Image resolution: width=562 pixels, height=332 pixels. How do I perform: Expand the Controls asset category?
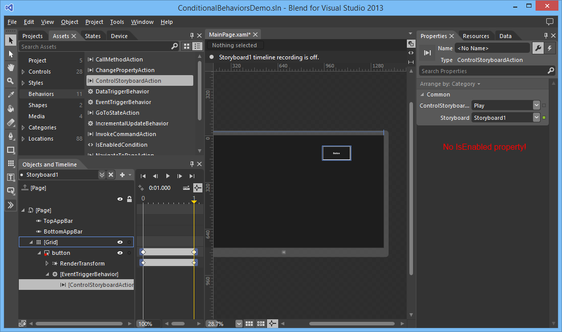[x=23, y=72]
